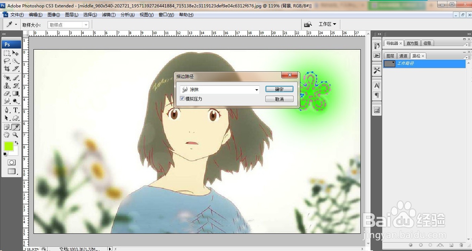Open the 文件(F) menu
This screenshot has height=251, width=472.
pyautogui.click(x=17, y=15)
